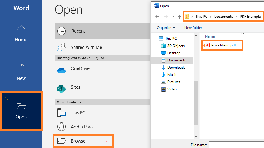264x148 pixels.
Task: Click Documents in the address bar path
Action: (x=223, y=17)
